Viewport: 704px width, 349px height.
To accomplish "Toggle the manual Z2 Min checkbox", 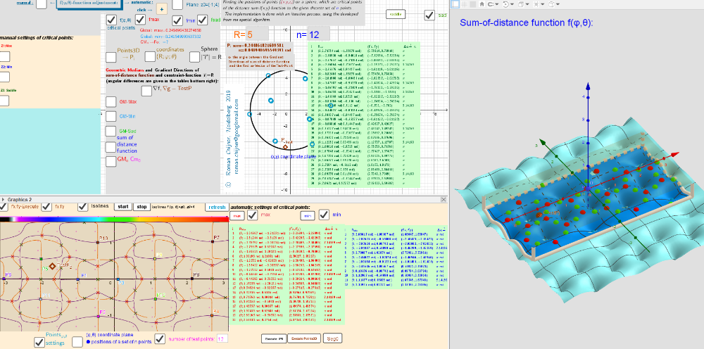I will [4, 77].
